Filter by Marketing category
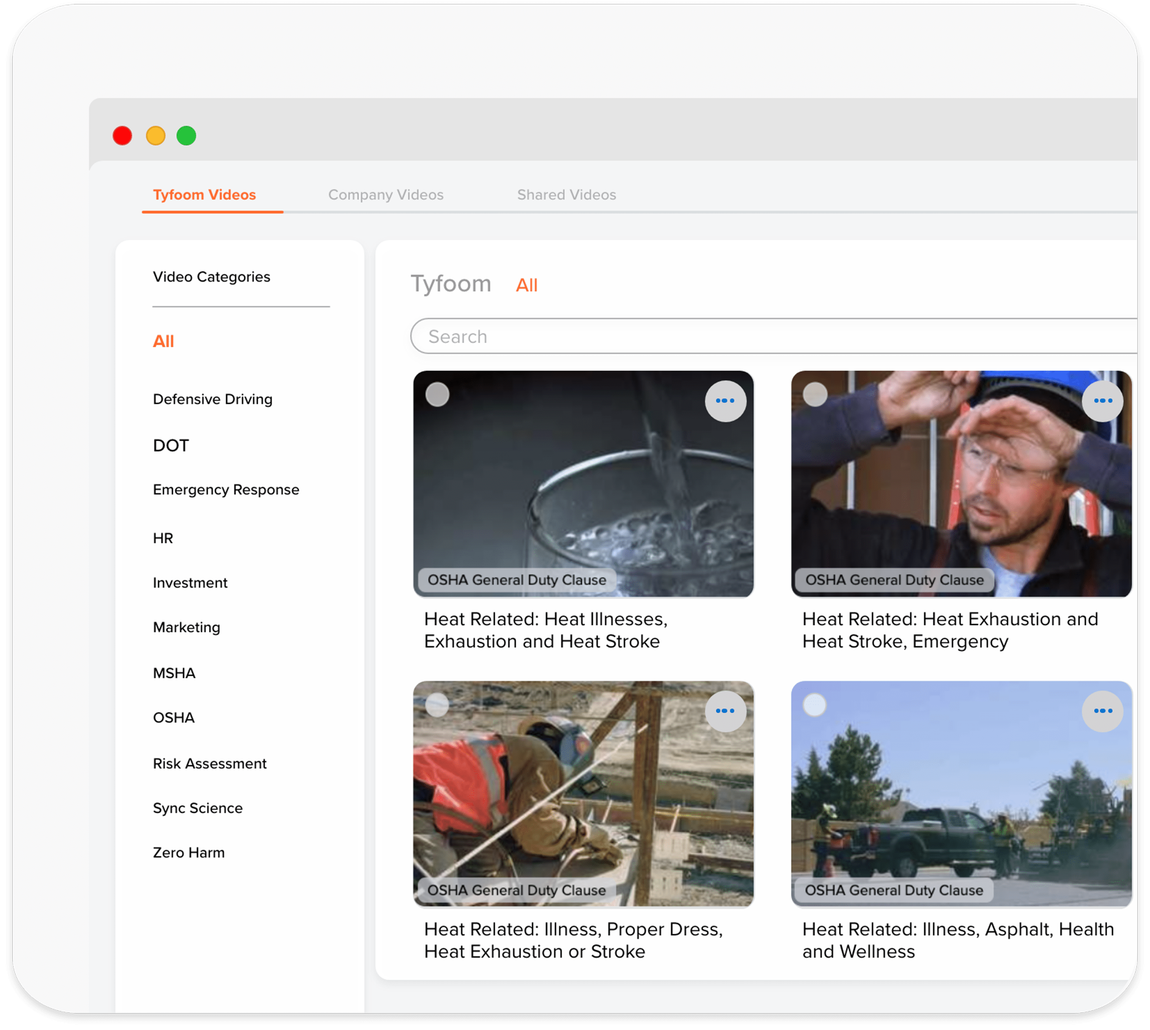This screenshot has width=1150, height=1030. 187,627
